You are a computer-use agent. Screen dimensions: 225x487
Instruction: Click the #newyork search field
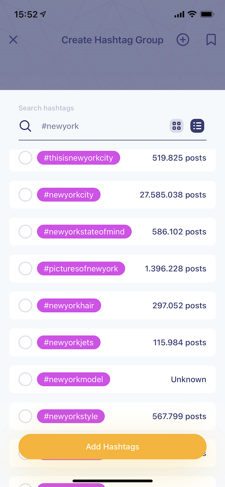(101, 126)
